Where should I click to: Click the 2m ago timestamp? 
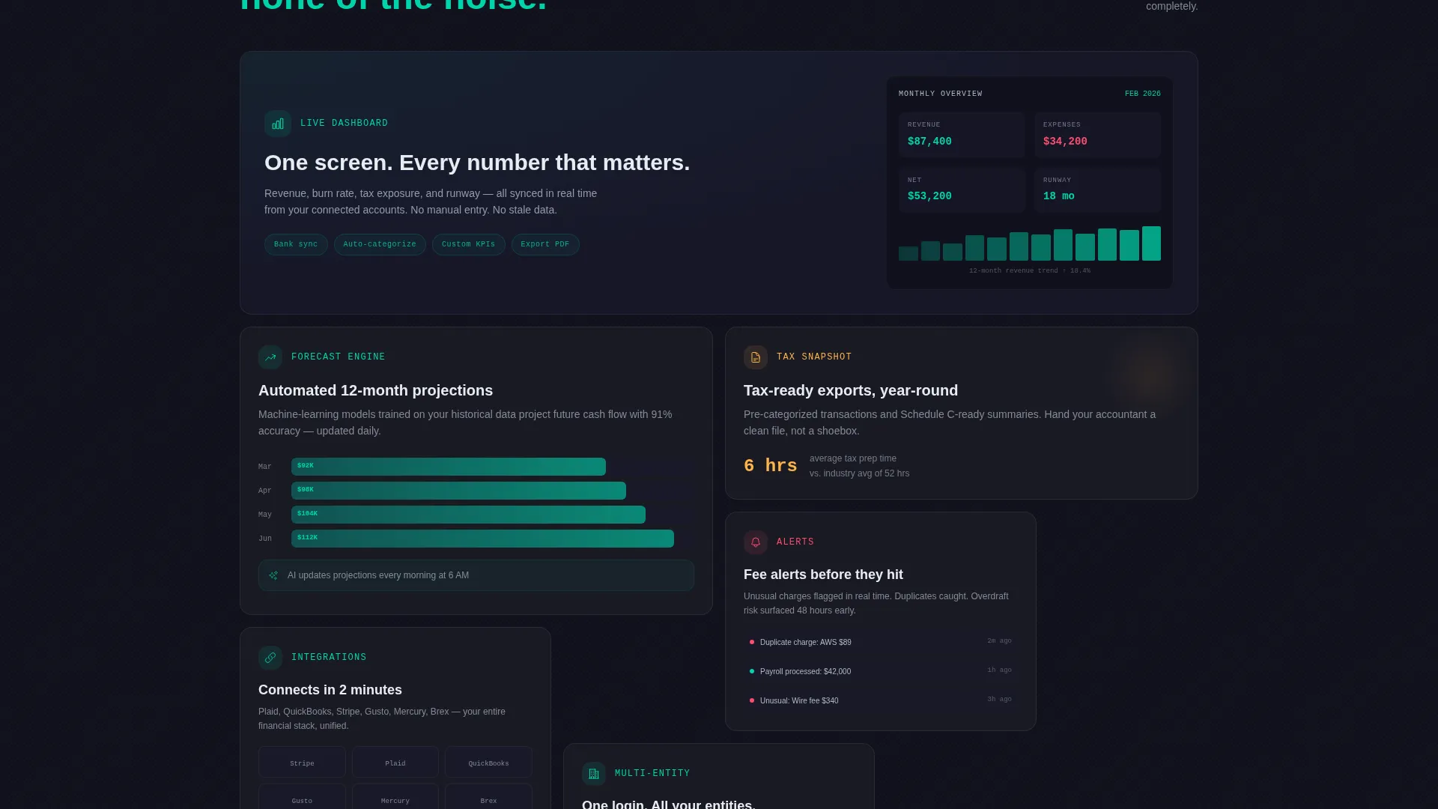[x=999, y=641]
